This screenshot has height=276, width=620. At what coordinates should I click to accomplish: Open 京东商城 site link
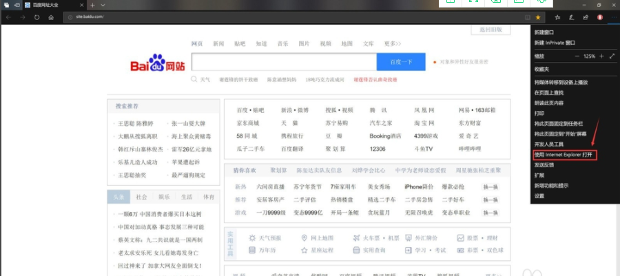(x=248, y=123)
